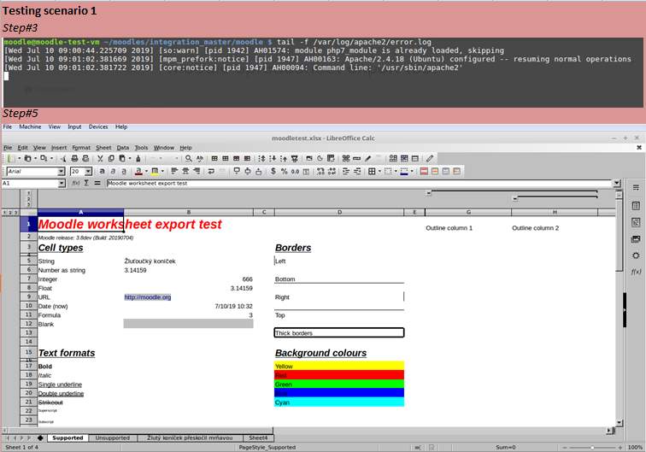646x452 pixels.
Task: Open the sidebar Navigator compass icon
Action: [x=636, y=255]
